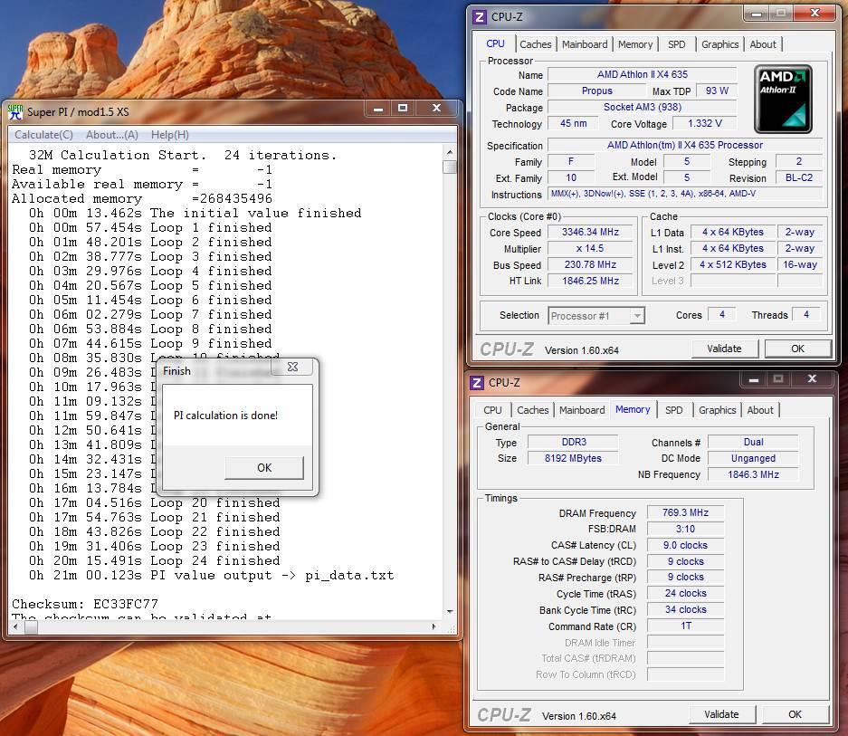Viewport: 848px width, 736px height.
Task: Click the AMD Athlon II X4 635 name field
Action: [x=642, y=74]
